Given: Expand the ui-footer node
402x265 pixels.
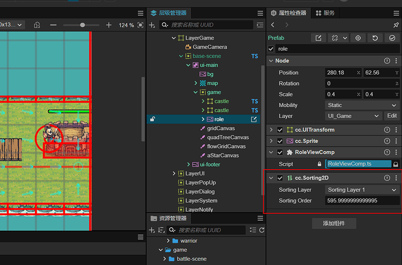Looking at the screenshot, I should 188,164.
